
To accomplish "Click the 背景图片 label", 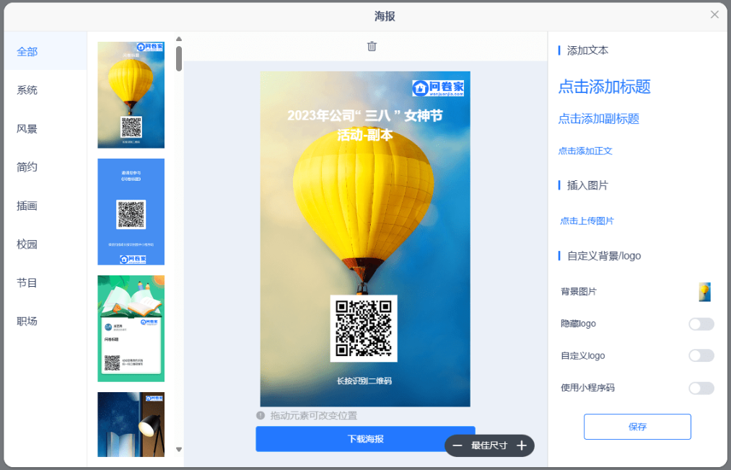I will [579, 292].
